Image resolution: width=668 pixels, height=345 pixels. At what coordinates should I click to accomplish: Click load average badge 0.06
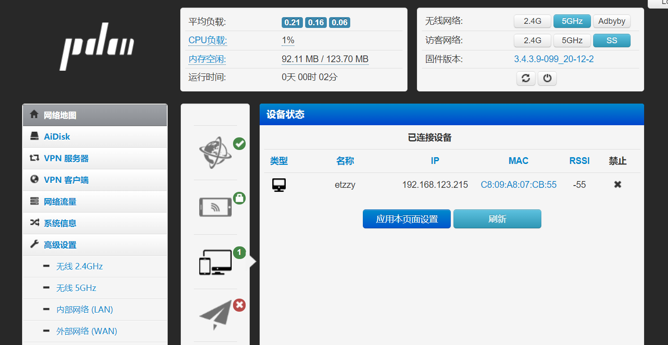(x=339, y=22)
